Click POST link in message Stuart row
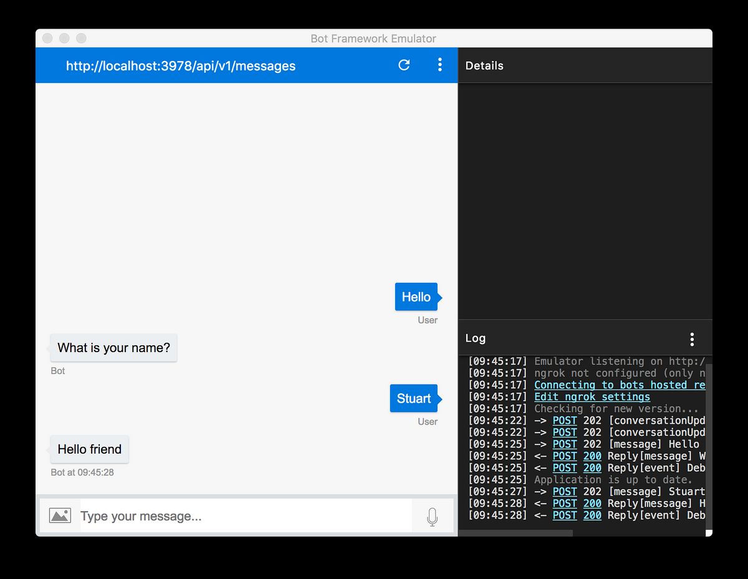Image resolution: width=748 pixels, height=579 pixels. 565,492
